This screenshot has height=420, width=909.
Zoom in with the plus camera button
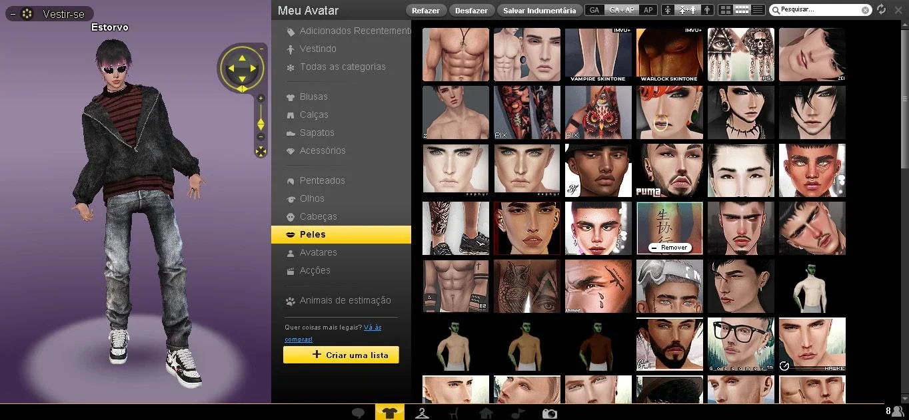(x=261, y=99)
